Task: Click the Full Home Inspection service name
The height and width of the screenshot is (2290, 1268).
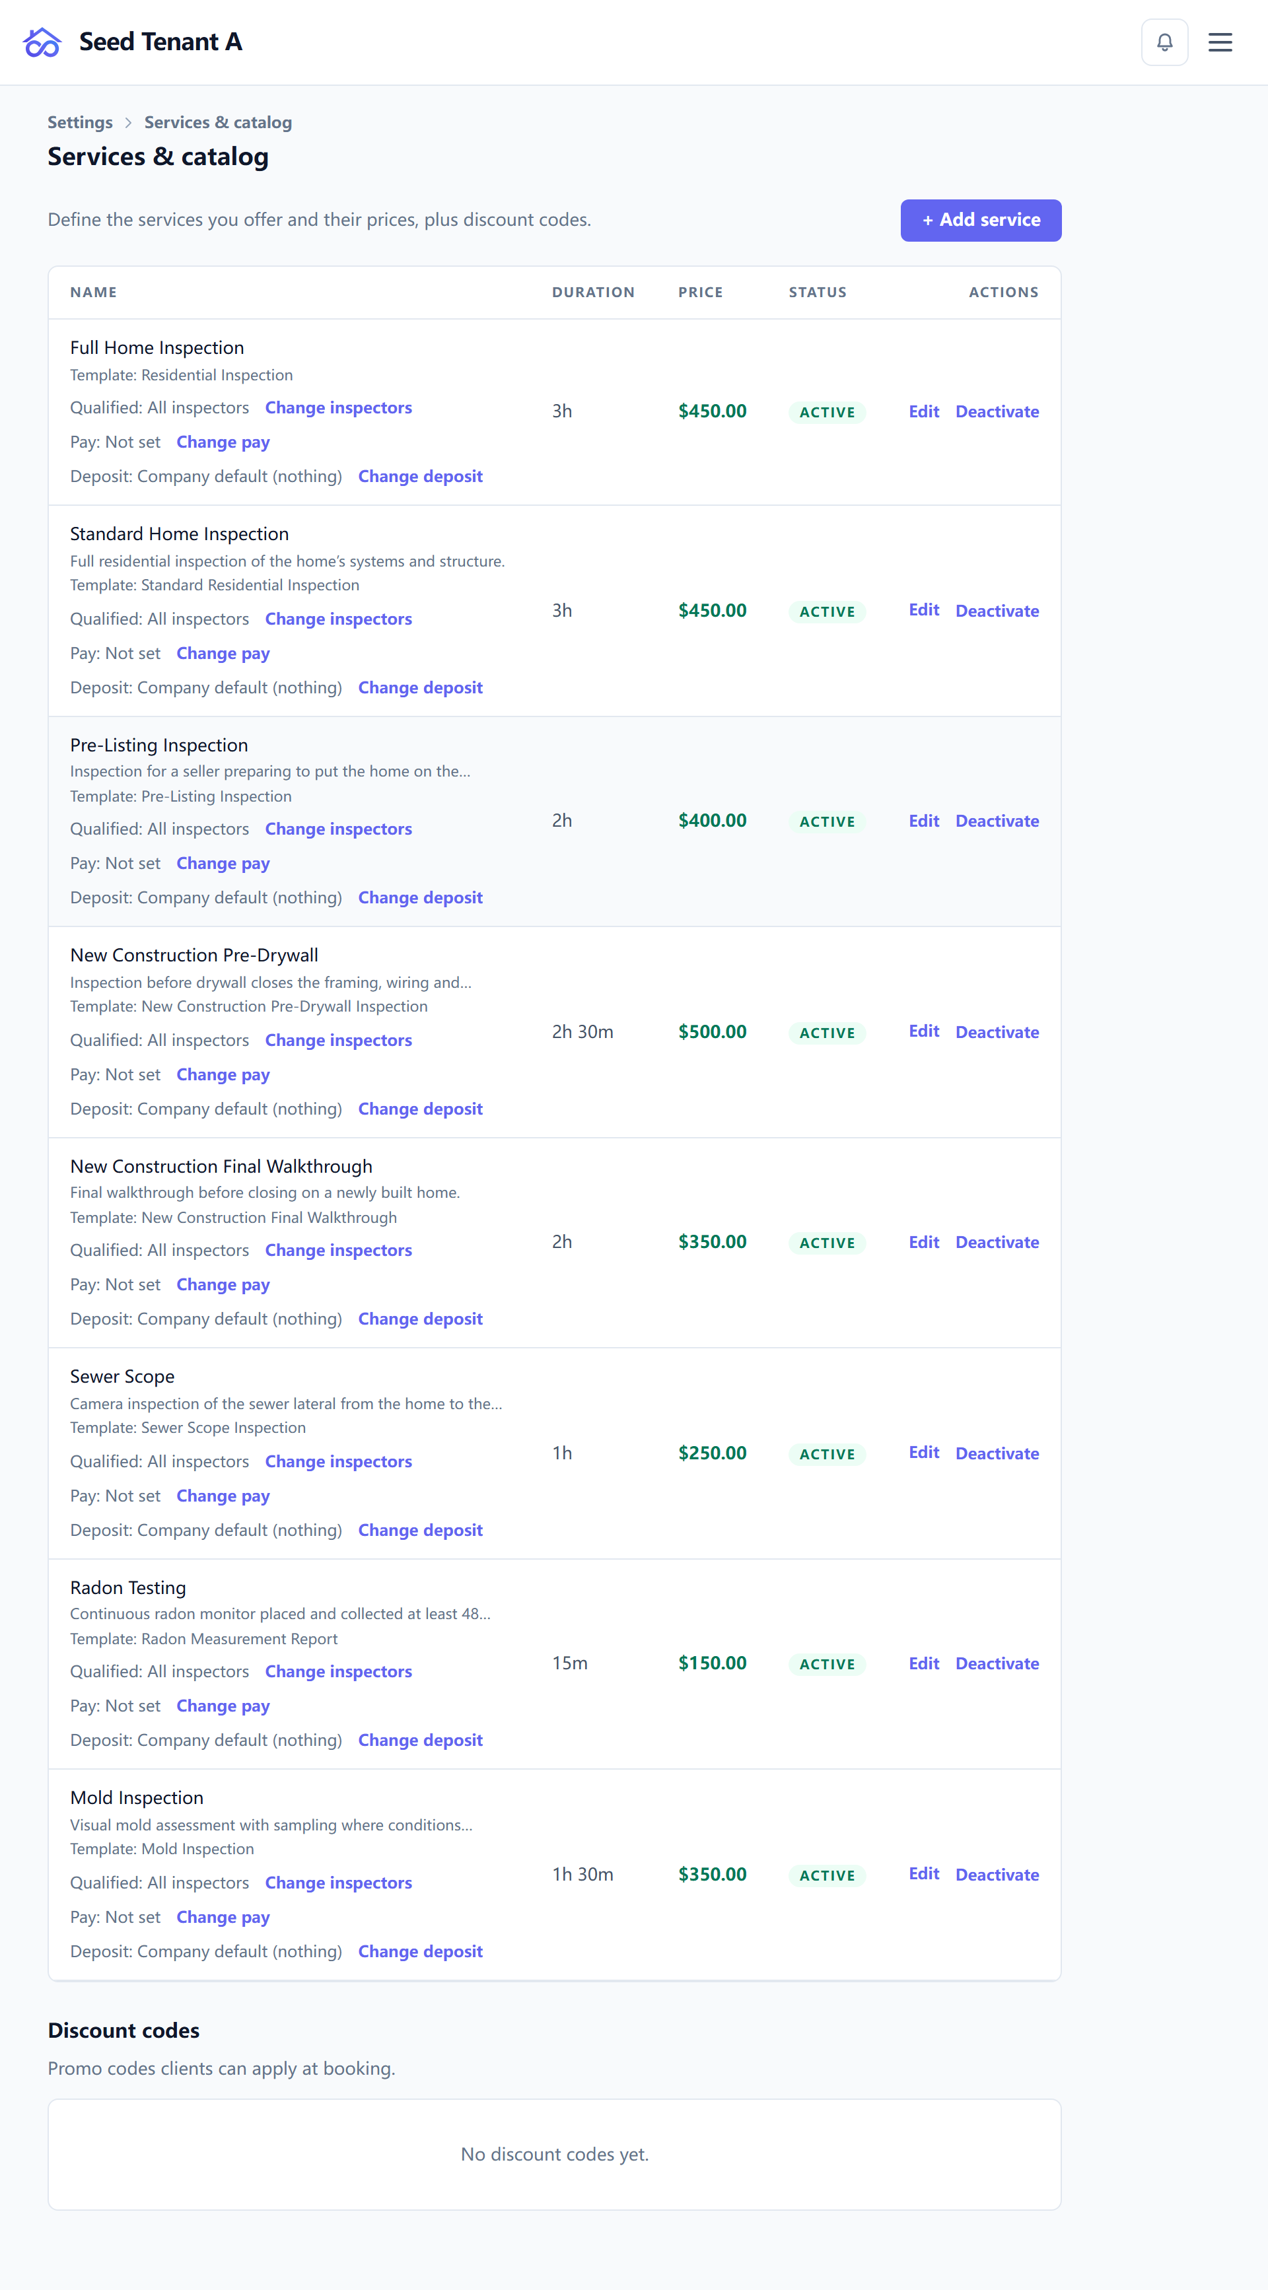Action: [x=157, y=347]
